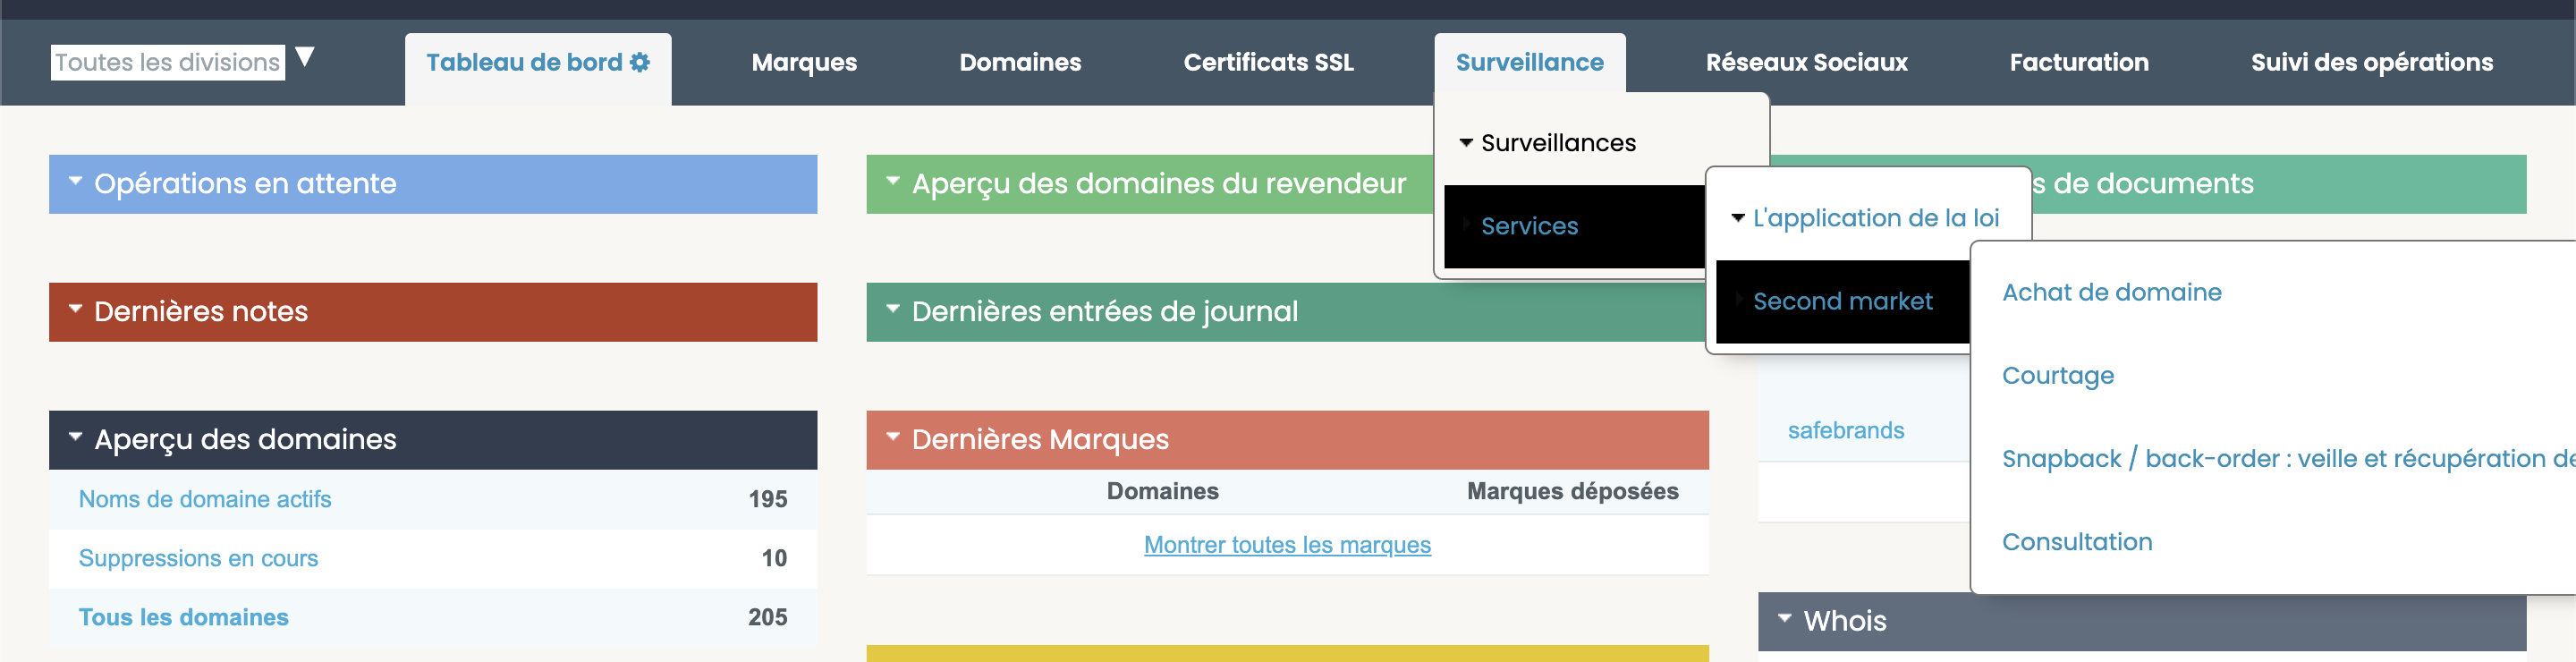
Task: Choose Consultation from the submenu
Action: coord(2076,541)
